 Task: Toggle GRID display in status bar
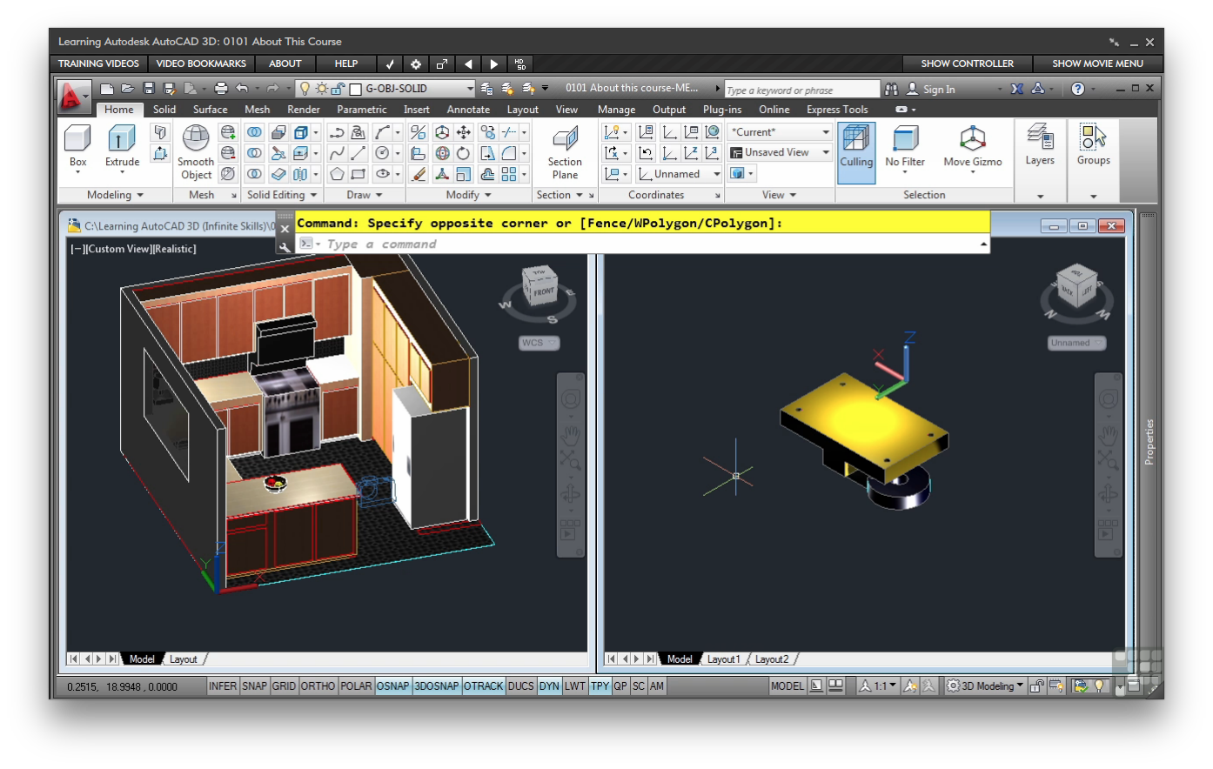[x=284, y=686]
